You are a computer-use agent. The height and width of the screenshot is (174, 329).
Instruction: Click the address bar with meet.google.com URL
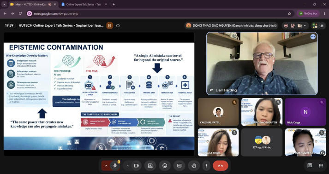[160, 14]
